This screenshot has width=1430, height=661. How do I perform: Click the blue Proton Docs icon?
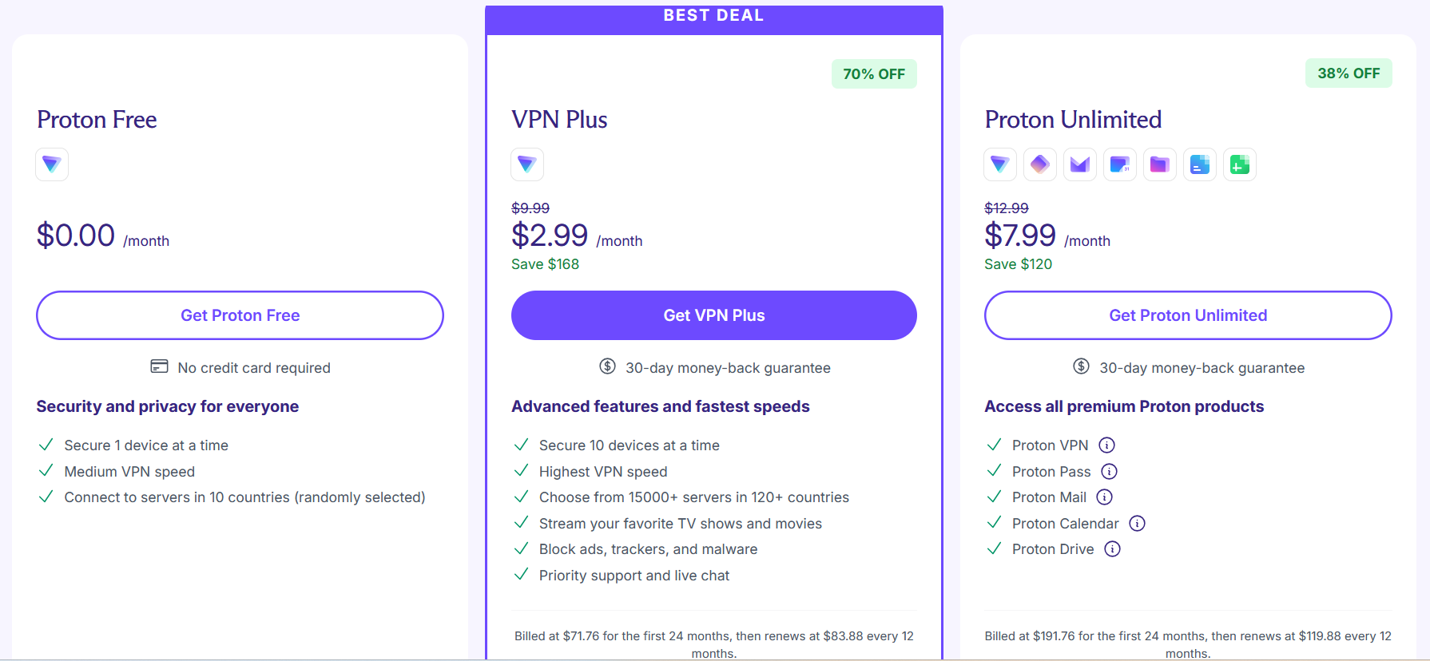[x=1199, y=164]
